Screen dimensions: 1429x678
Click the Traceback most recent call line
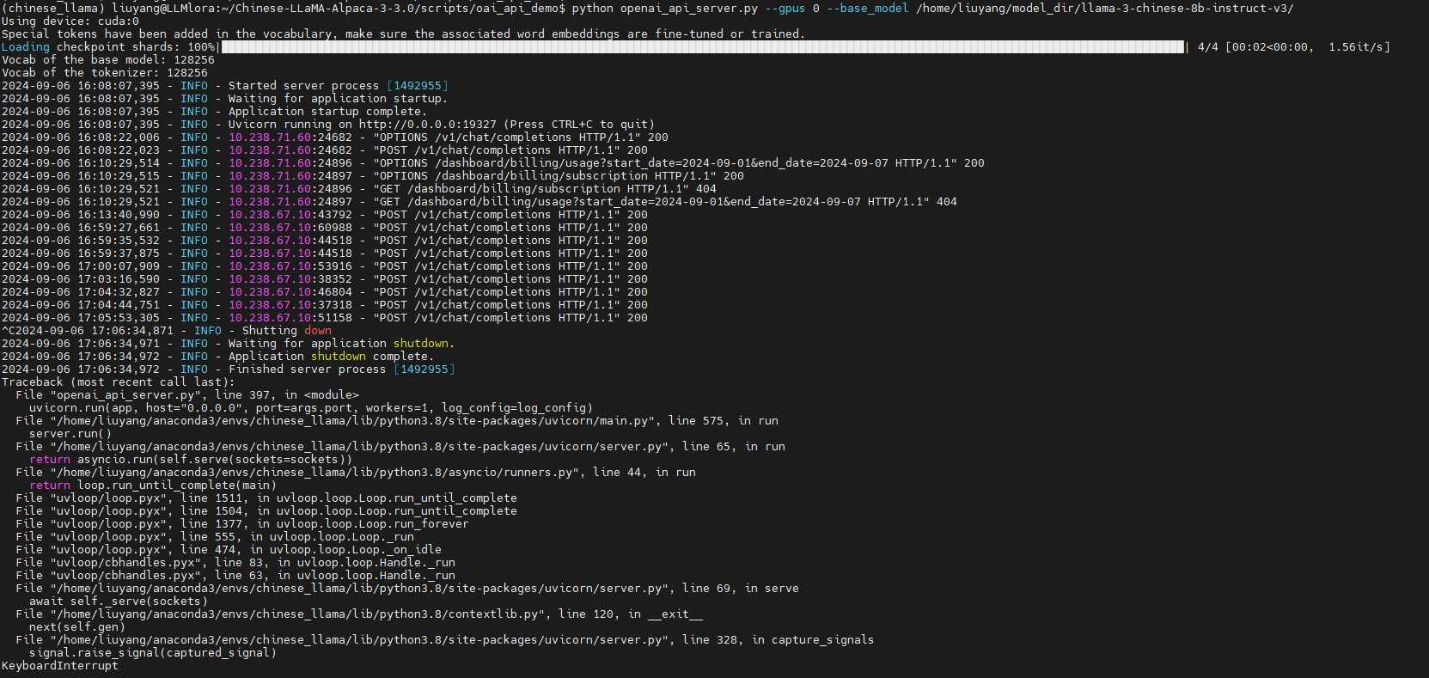tap(118, 382)
